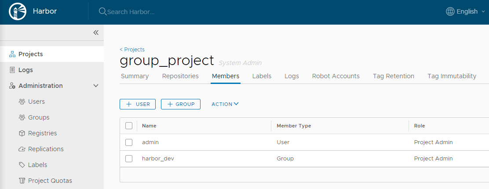Collapse the Administration section
Image resolution: width=489 pixels, height=189 pixels.
click(x=96, y=86)
